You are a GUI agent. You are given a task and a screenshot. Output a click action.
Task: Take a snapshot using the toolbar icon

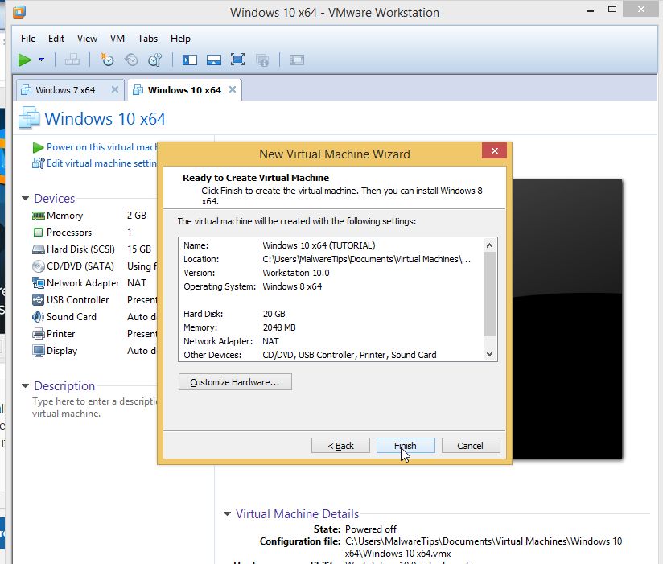click(106, 60)
